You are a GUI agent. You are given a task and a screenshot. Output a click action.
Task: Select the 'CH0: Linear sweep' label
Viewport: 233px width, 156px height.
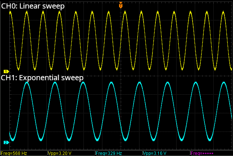33,6
